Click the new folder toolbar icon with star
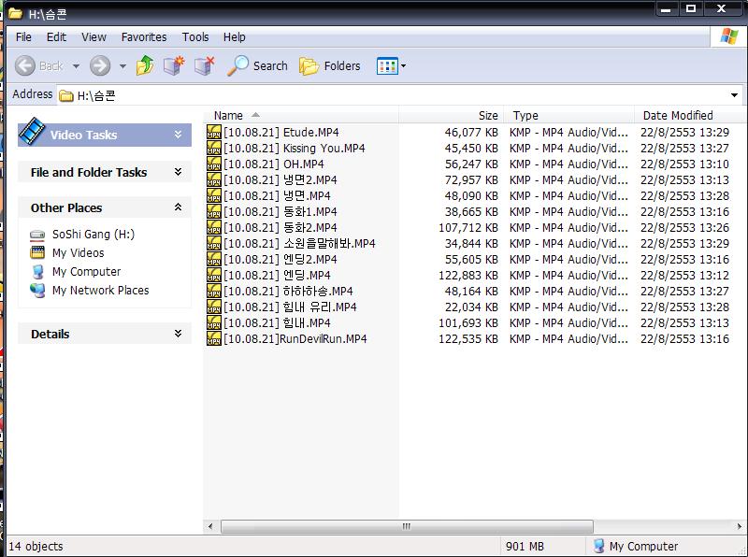This screenshot has height=557, width=748. pos(174,65)
